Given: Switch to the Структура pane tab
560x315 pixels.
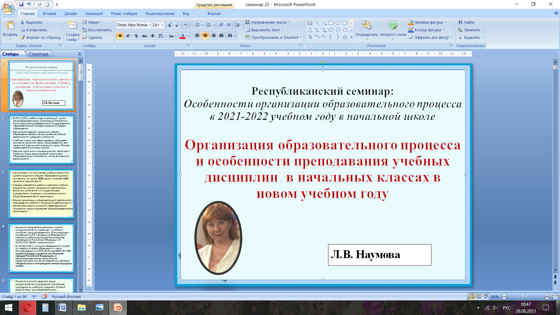Looking at the screenshot, I should [38, 54].
